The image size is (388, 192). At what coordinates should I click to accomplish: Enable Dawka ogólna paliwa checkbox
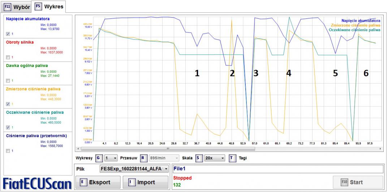click(8, 81)
